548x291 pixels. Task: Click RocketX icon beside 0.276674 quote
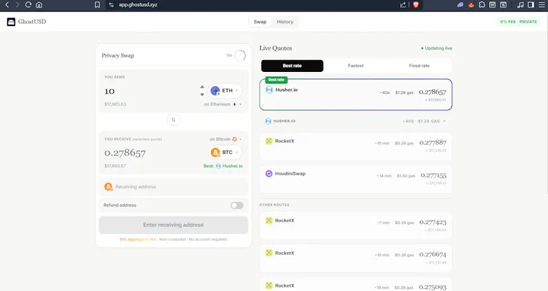(x=269, y=253)
